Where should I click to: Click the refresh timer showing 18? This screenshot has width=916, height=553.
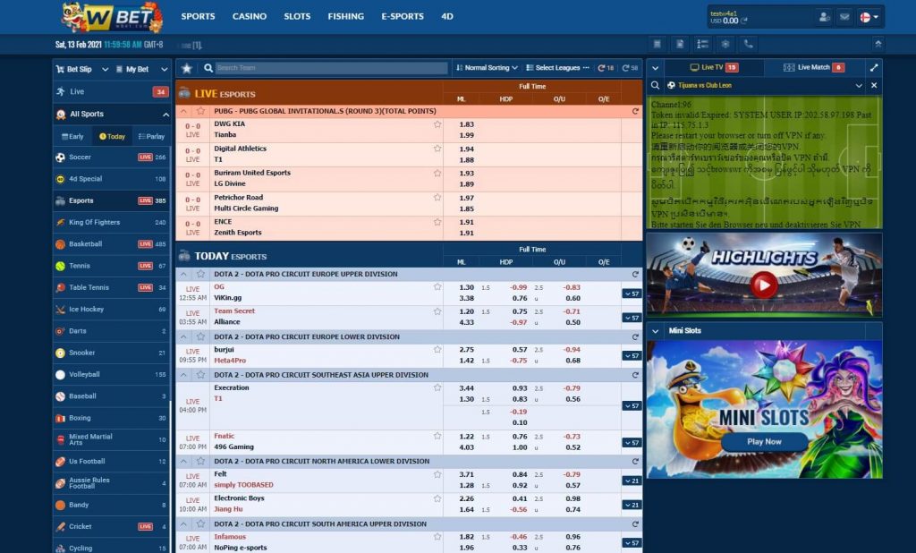(x=606, y=68)
